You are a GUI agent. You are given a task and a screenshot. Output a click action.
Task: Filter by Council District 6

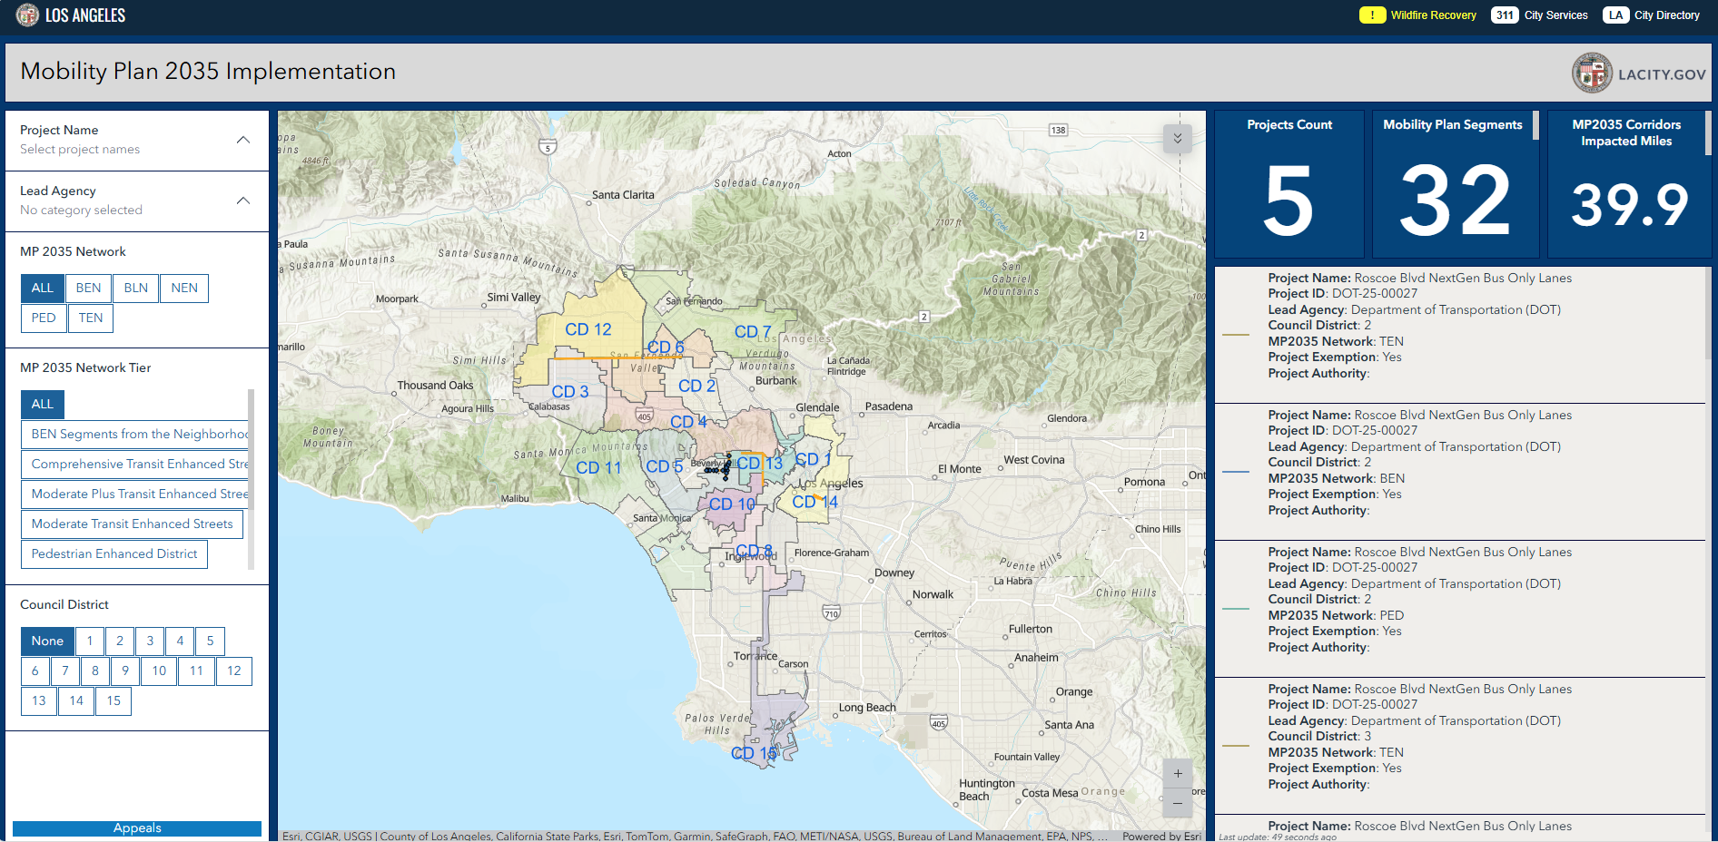35,671
